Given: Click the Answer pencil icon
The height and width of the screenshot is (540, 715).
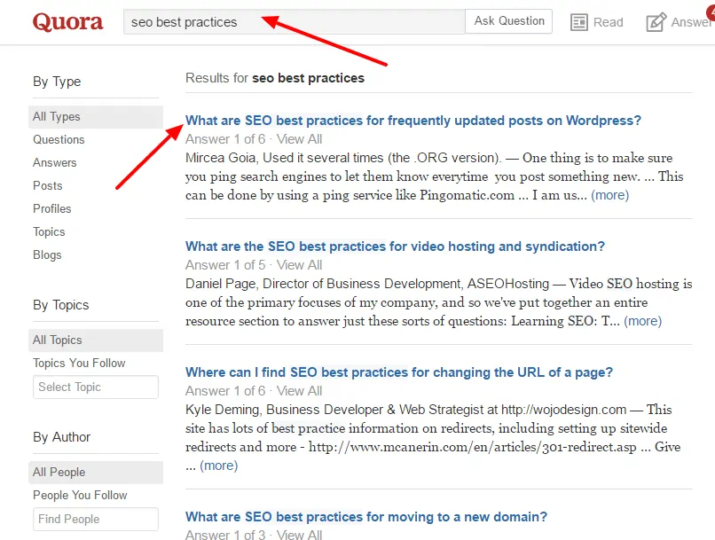Looking at the screenshot, I should coord(656,22).
